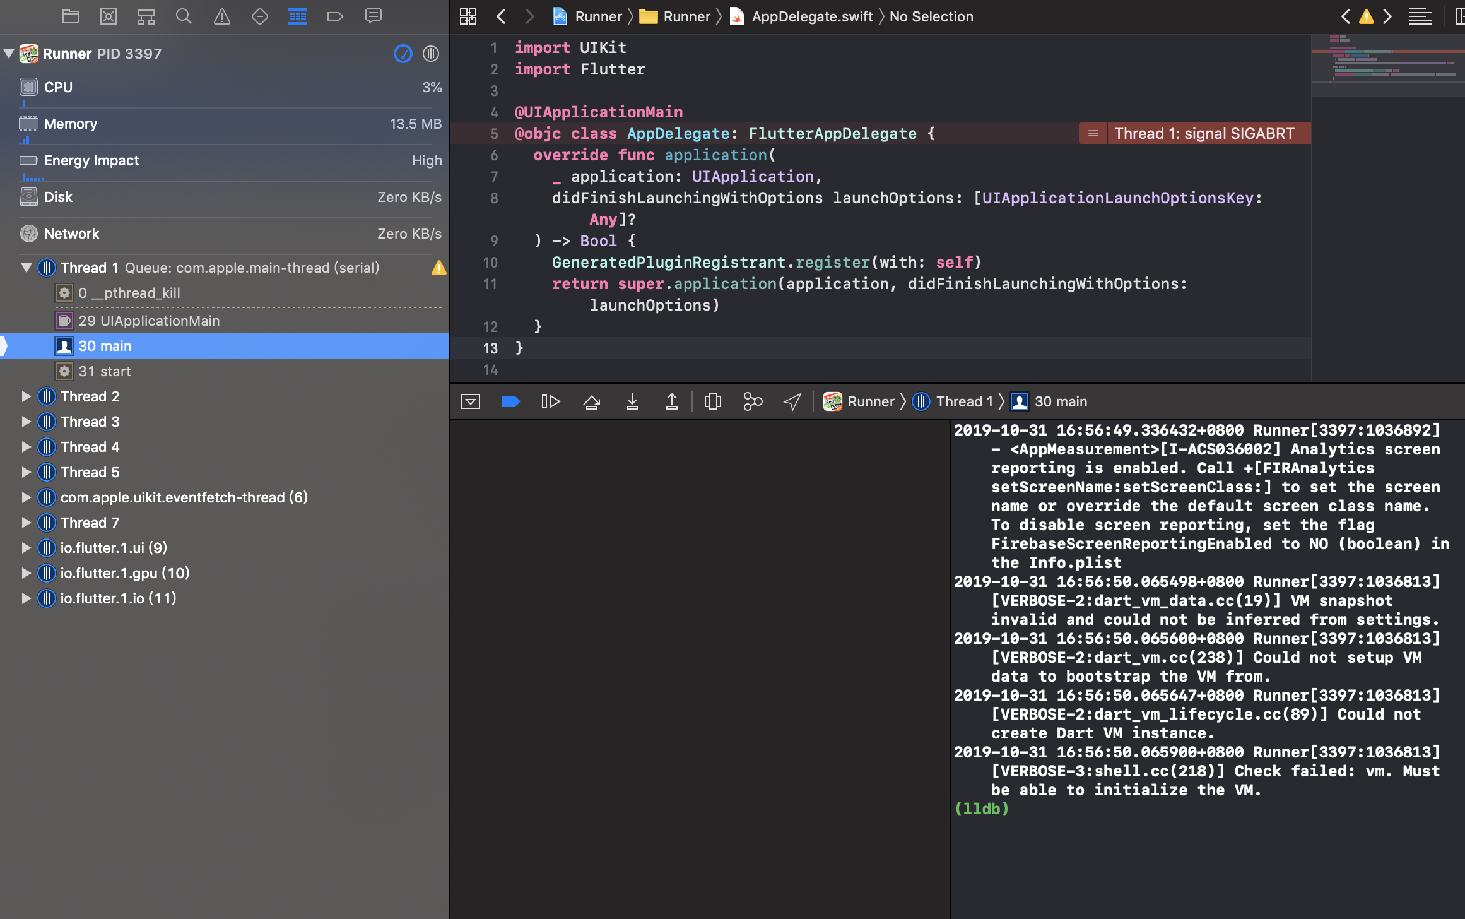1465x919 pixels.
Task: Continue program execution
Action: 551,401
